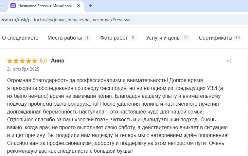Click the zoon.ru address bar URL
The width and height of the screenshot is (248, 156).
point(65,20)
